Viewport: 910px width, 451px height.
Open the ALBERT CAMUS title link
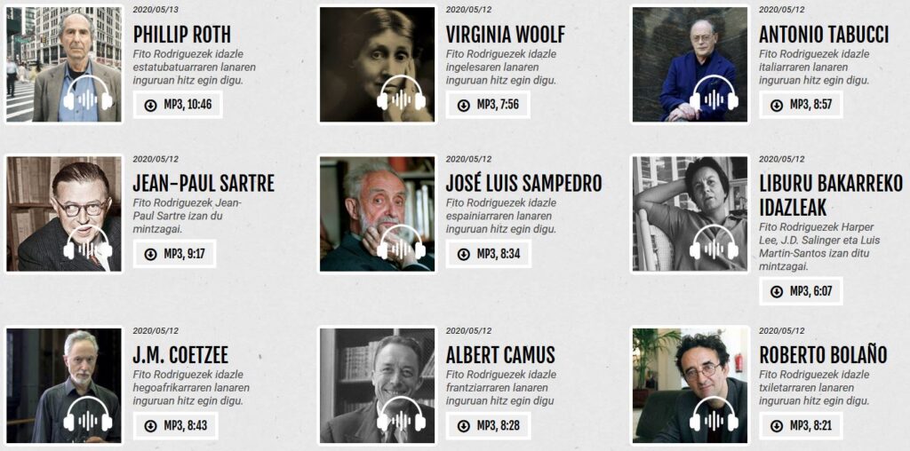coord(500,355)
